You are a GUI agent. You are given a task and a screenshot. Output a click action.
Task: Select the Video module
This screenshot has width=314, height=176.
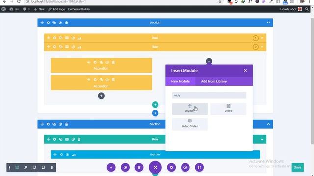tap(228, 109)
